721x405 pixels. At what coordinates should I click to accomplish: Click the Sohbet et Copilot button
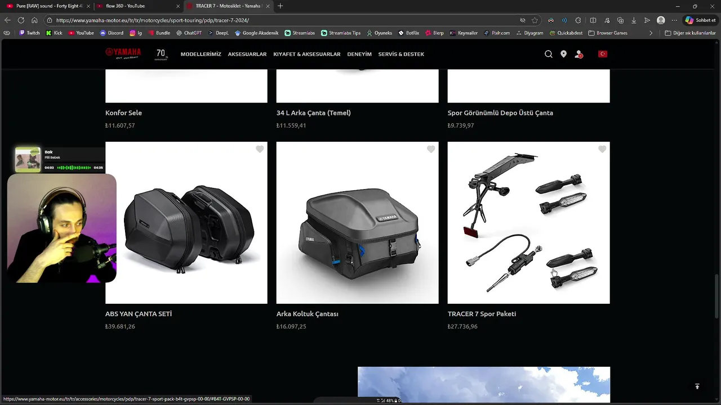pos(701,20)
